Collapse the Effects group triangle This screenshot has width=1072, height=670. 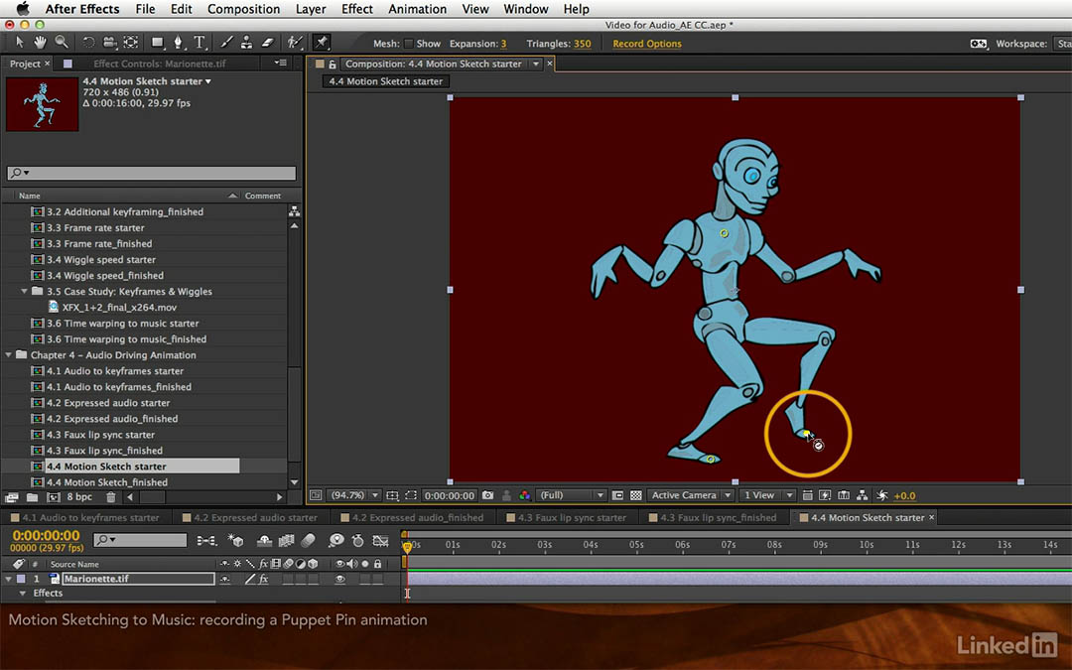pyautogui.click(x=23, y=594)
